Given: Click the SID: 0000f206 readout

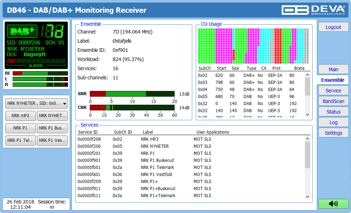Looking at the screenshot, I should pos(23,43).
